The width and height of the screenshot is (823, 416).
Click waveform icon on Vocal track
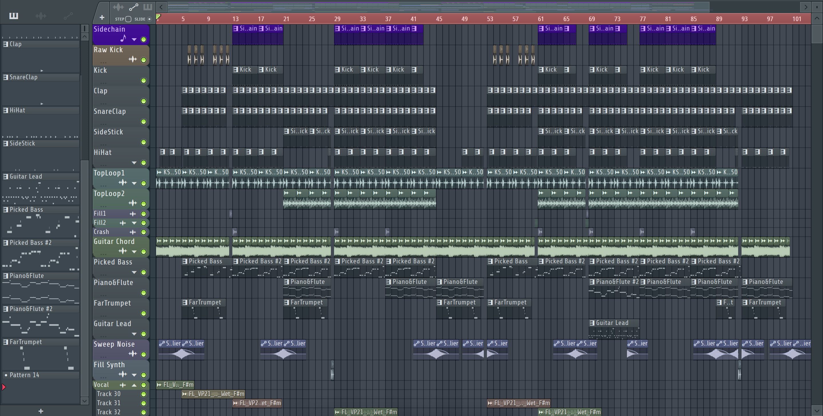pos(123,385)
